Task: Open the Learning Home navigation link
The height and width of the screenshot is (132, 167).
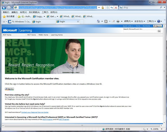Action: tap(57, 35)
